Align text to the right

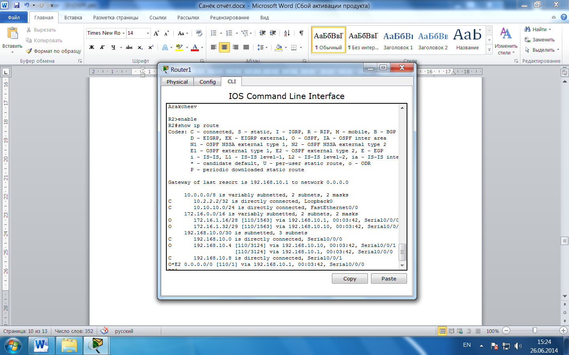pos(236,47)
